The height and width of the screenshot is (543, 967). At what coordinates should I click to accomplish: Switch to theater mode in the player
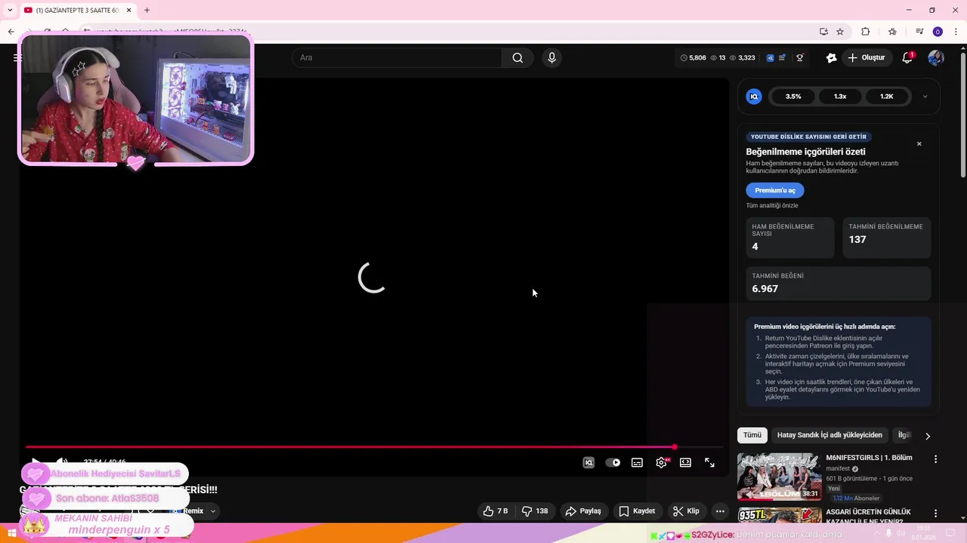click(x=685, y=463)
